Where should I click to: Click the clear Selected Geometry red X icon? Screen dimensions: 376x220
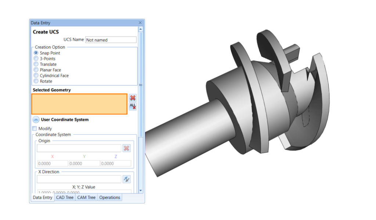(133, 98)
